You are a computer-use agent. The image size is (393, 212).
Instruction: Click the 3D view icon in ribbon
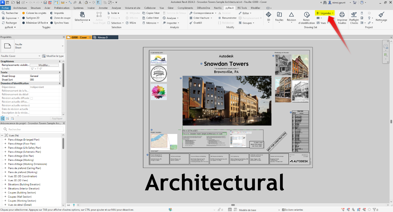[268, 15]
